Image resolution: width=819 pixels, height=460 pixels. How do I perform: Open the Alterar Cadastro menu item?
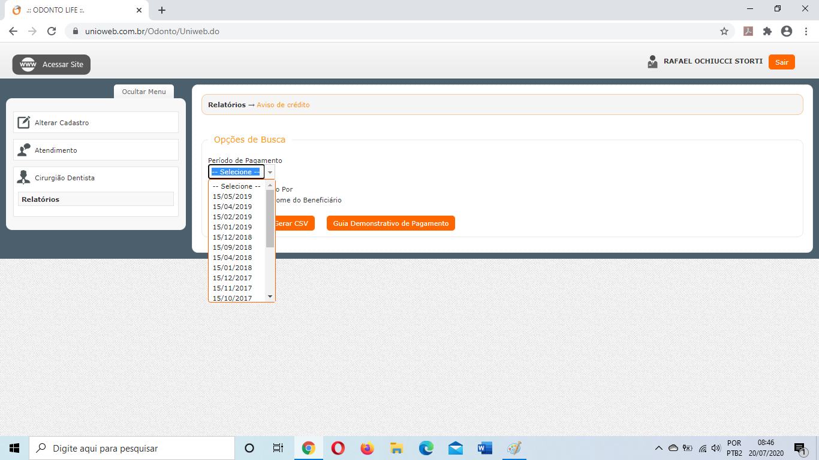click(96, 123)
